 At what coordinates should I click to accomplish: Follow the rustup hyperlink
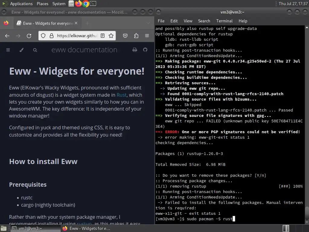point(84,224)
